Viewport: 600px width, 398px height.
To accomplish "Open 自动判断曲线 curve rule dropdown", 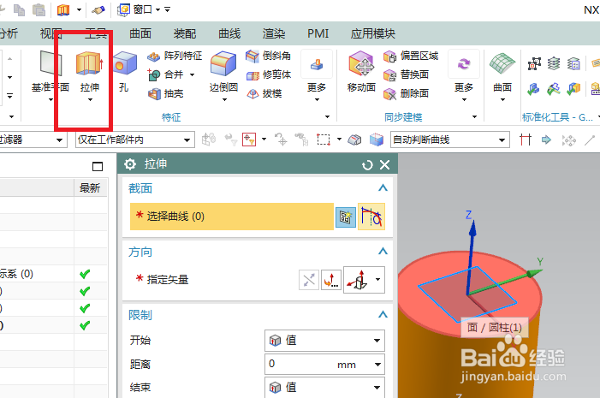I will click(x=502, y=140).
